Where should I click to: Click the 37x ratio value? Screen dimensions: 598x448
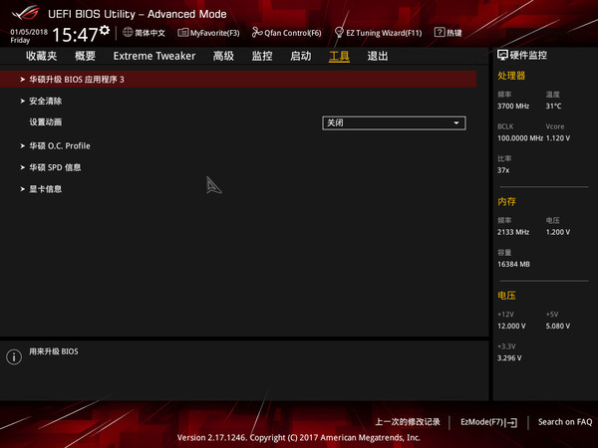pos(503,170)
